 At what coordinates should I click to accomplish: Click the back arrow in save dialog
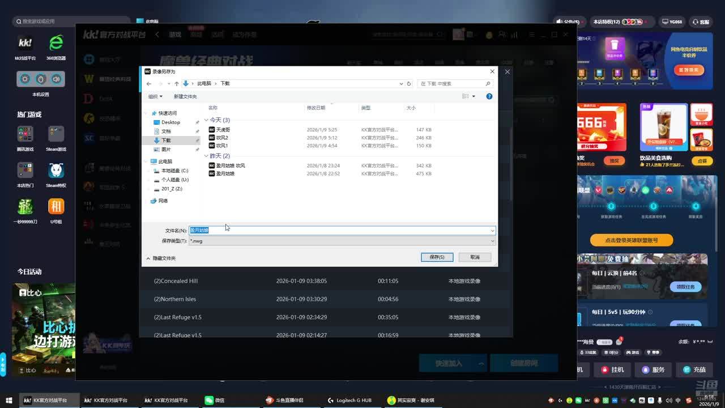pos(149,84)
